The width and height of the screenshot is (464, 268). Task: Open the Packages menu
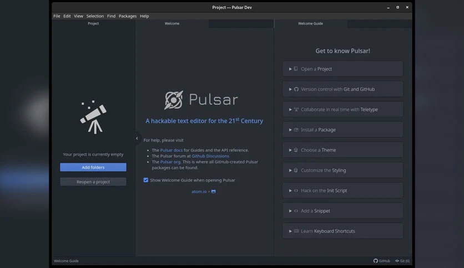click(128, 16)
